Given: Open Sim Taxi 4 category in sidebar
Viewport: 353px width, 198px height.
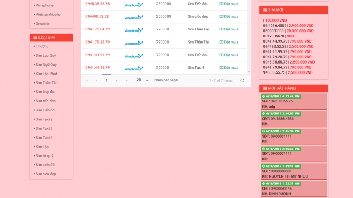Looking at the screenshot, I should 44,138.
